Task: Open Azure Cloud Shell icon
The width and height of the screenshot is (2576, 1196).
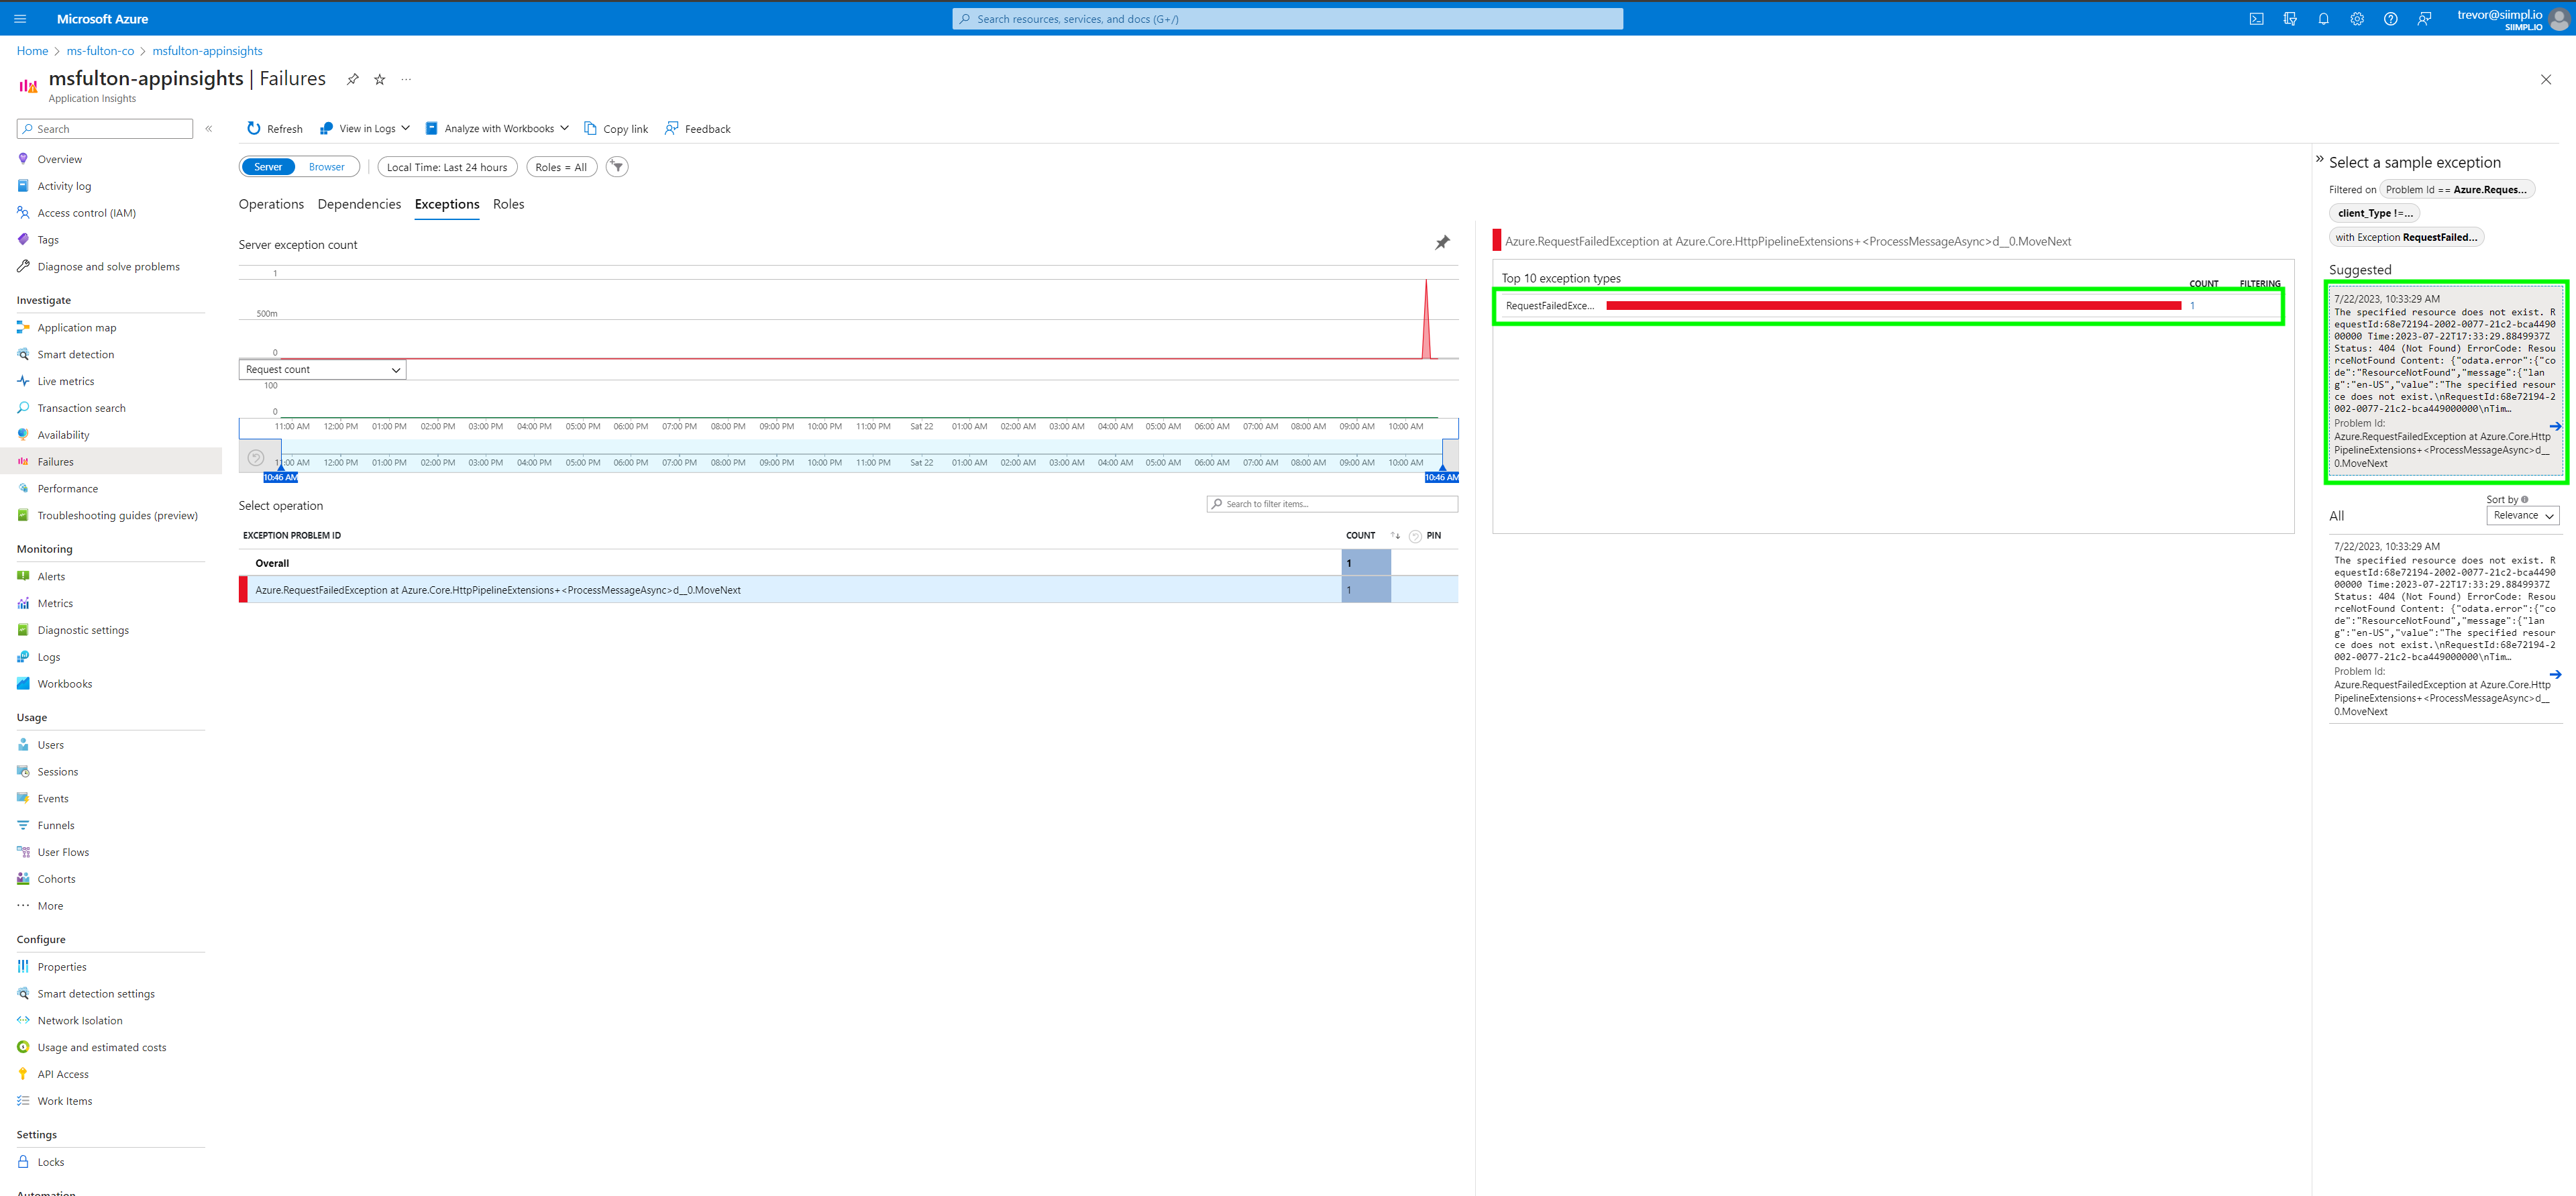Action: click(2256, 19)
